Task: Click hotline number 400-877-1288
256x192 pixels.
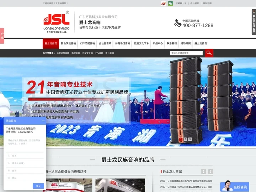Action: pos(198,25)
